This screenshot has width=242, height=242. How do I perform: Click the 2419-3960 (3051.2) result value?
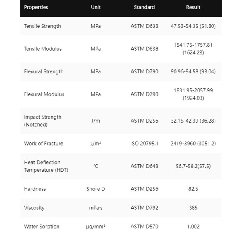tap(193, 143)
